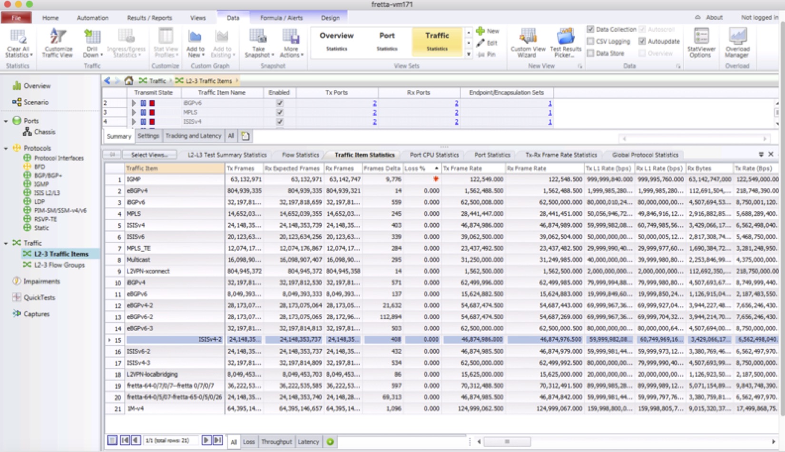This screenshot has width=785, height=452.
Task: Expand the More Actions dropdown
Action: (291, 55)
